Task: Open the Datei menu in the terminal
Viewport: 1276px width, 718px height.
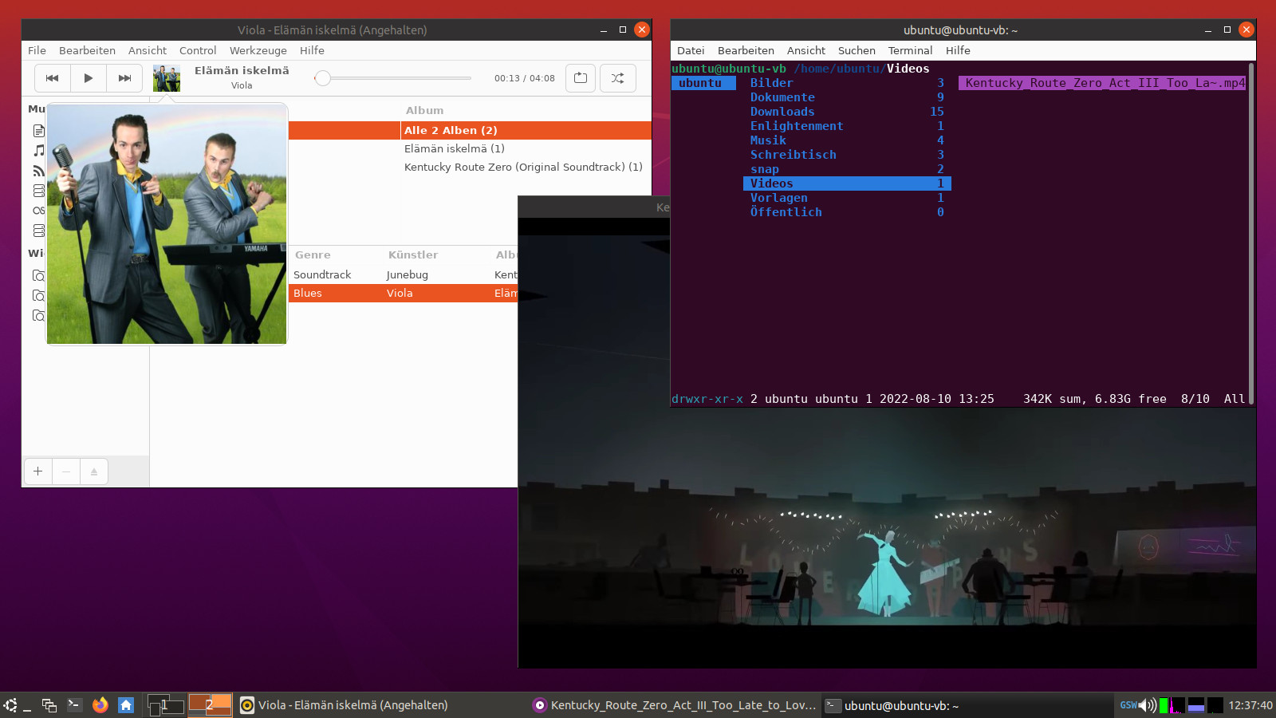Action: coord(691,50)
